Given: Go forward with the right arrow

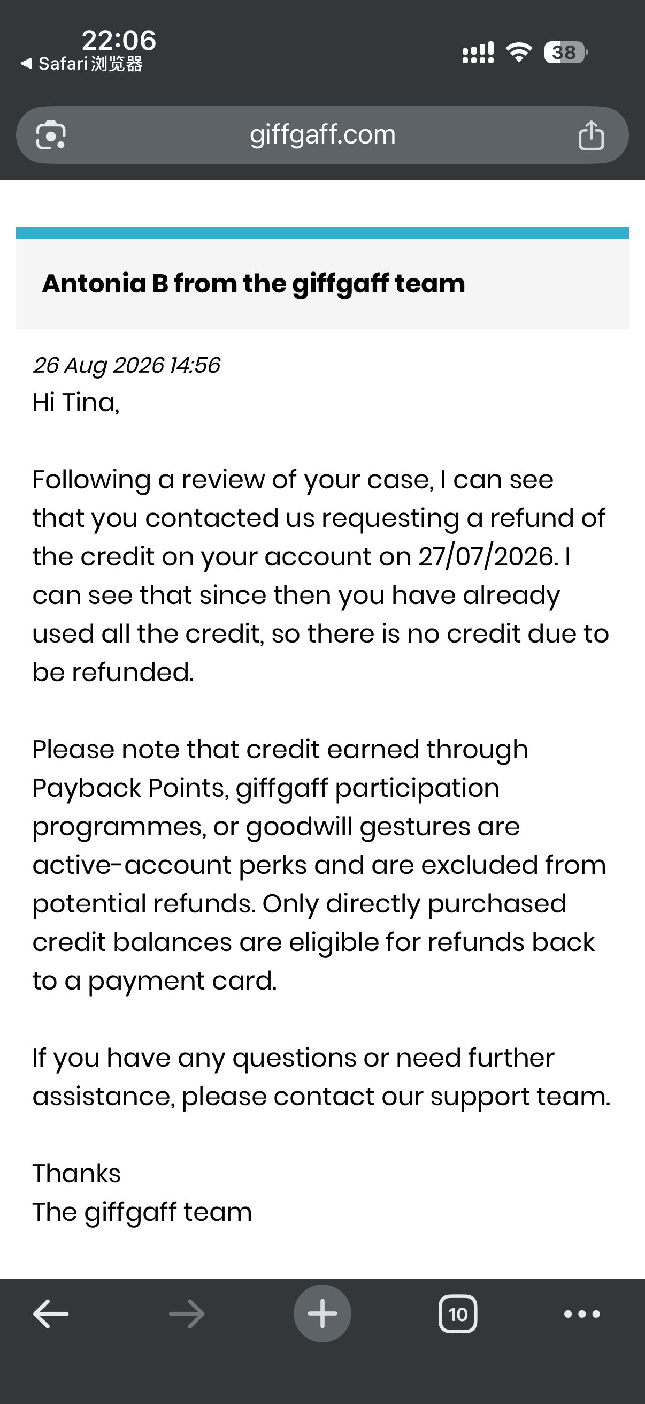Looking at the screenshot, I should 187,1314.
